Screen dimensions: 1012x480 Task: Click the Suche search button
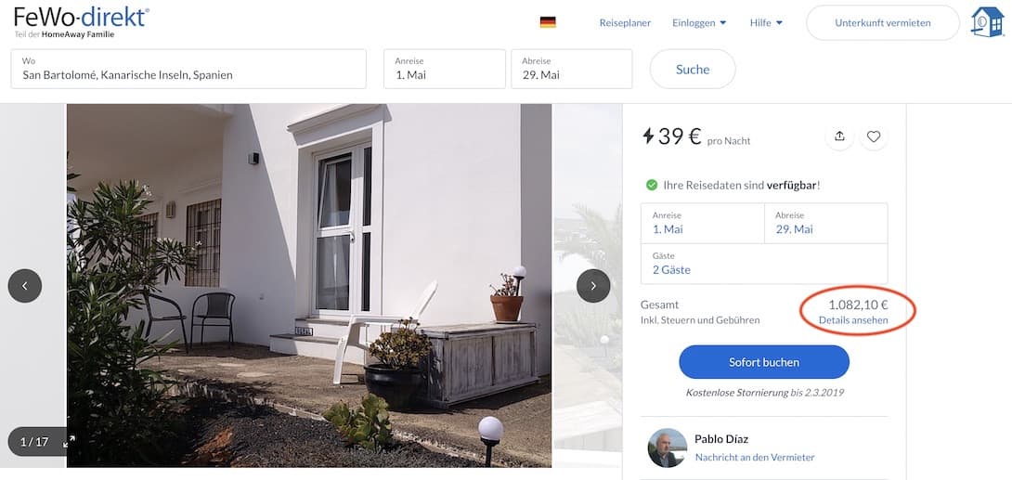pos(693,69)
